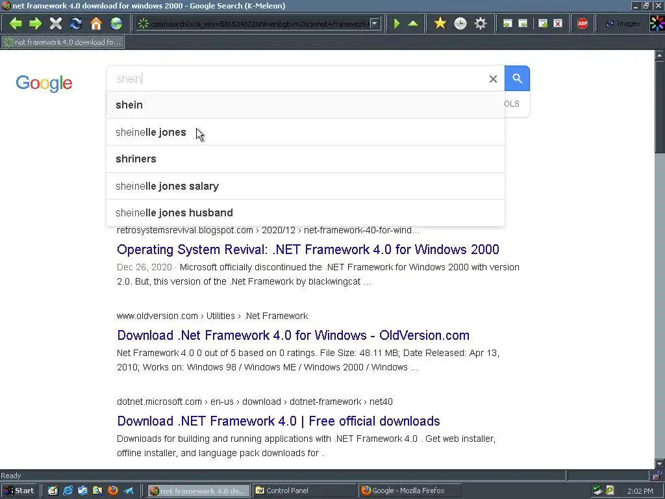
Task: Click the green-arrow hardware tray icon
Action: (598, 491)
